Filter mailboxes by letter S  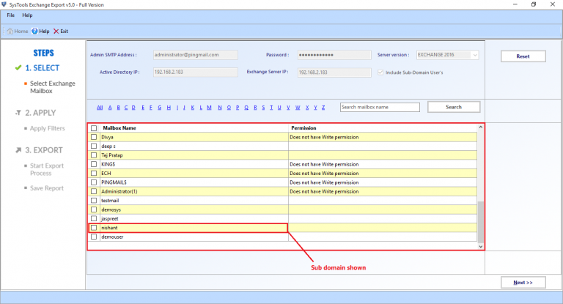(x=263, y=108)
